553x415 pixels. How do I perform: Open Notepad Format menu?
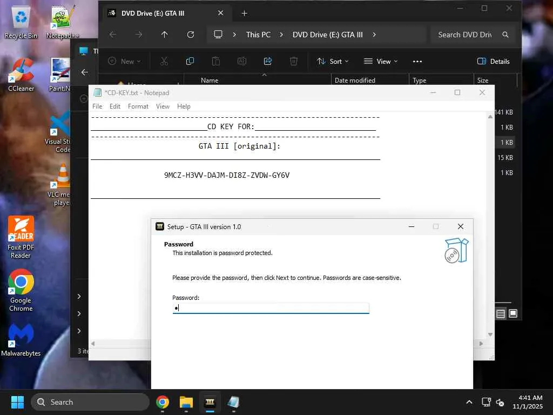138,106
